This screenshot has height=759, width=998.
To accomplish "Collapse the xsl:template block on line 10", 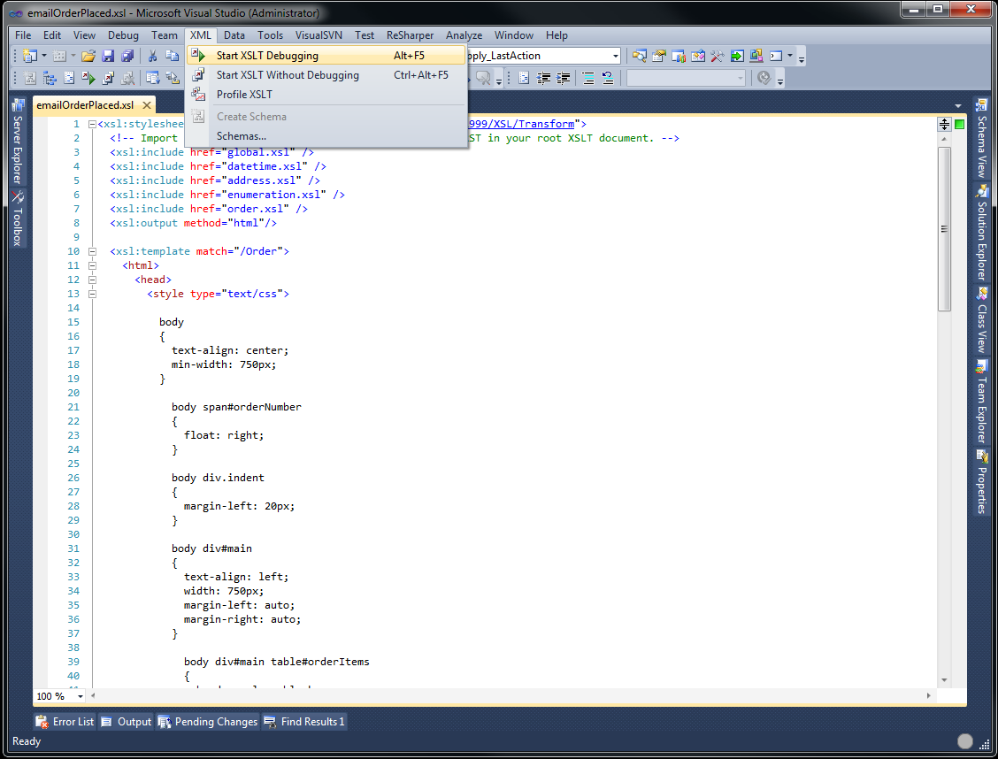I will point(92,251).
